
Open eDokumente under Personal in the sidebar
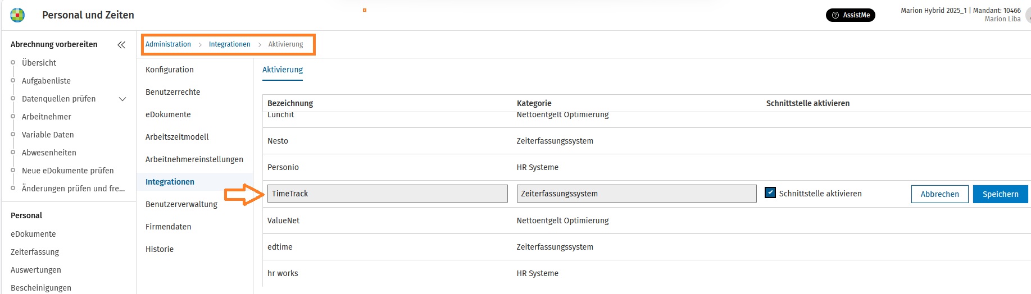(x=33, y=234)
